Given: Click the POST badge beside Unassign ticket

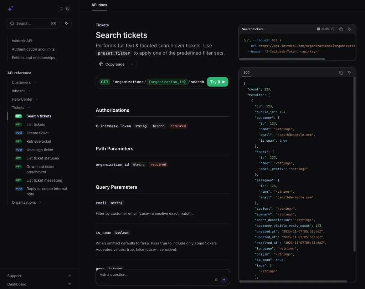Looking at the screenshot, I should point(19,149).
